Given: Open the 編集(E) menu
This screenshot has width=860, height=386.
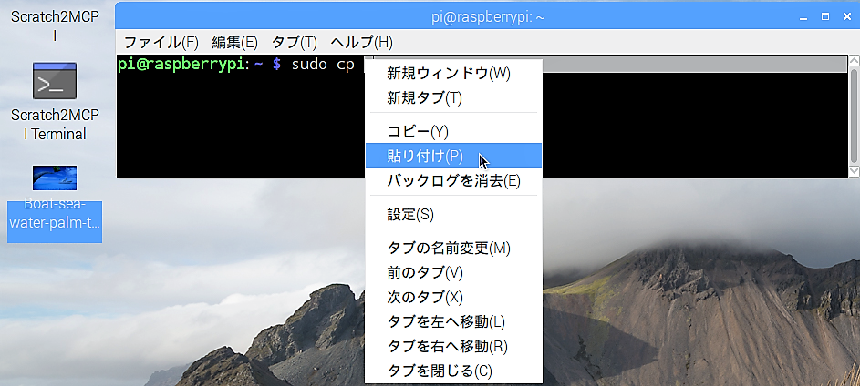Looking at the screenshot, I should [x=234, y=42].
